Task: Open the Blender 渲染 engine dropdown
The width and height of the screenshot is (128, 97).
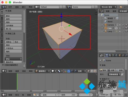Action: 108,7
